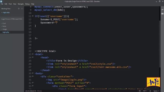Open the Find menu
This screenshot has height=92, width=164.
pyautogui.click(x=10, y=4)
